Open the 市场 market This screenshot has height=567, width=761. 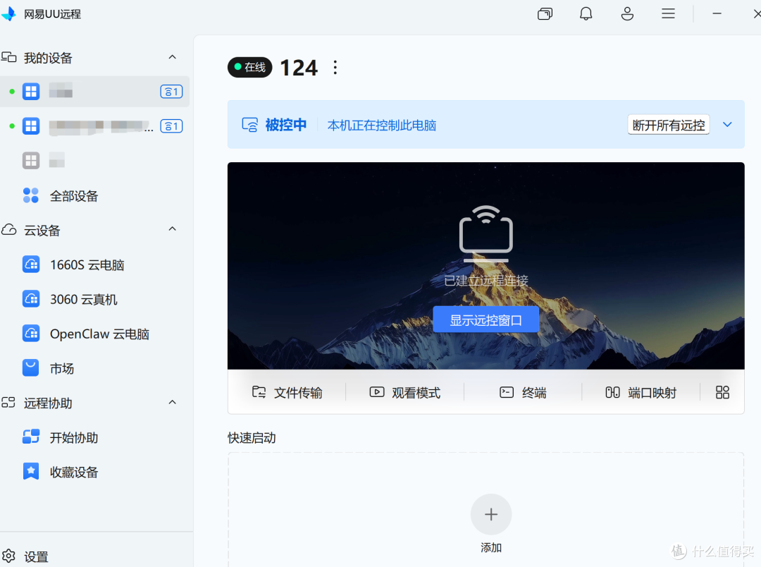pyautogui.click(x=94, y=368)
